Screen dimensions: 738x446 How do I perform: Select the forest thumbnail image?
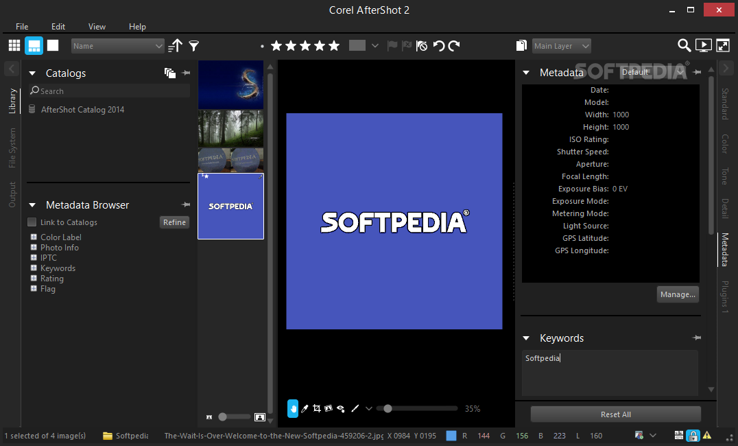230,128
